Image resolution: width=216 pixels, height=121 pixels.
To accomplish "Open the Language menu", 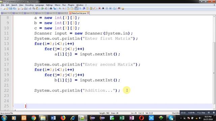I will tap(39, 5).
